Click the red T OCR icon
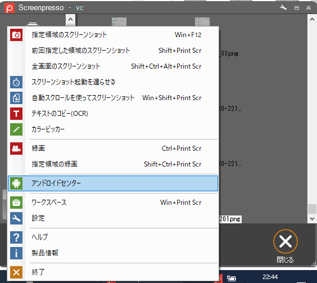The image size is (317, 283). (16, 114)
